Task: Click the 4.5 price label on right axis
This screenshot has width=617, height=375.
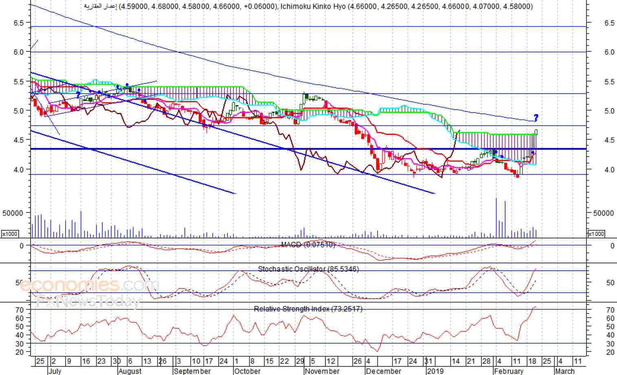Action: (x=609, y=140)
